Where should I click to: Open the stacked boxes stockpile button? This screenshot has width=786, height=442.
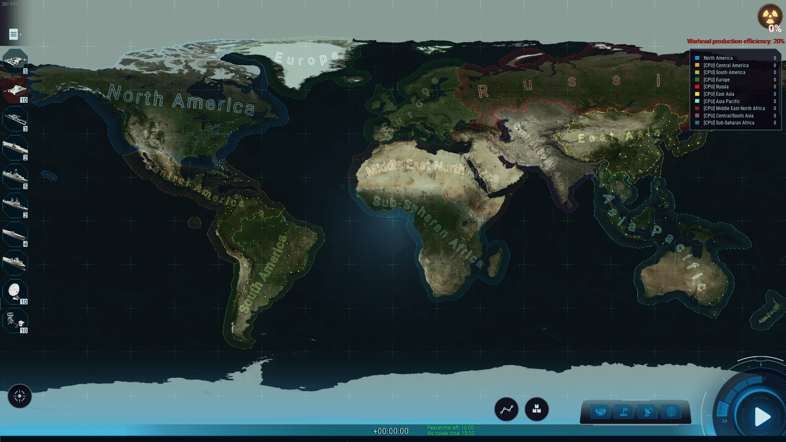tap(536, 410)
